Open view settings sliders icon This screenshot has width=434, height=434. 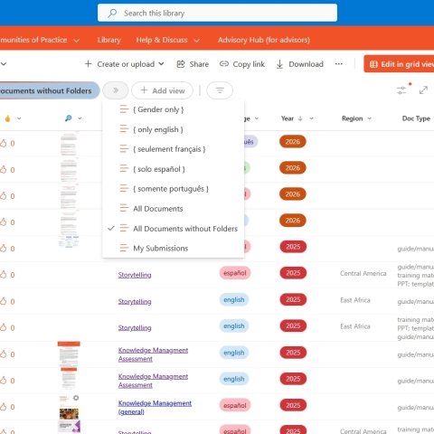[401, 90]
